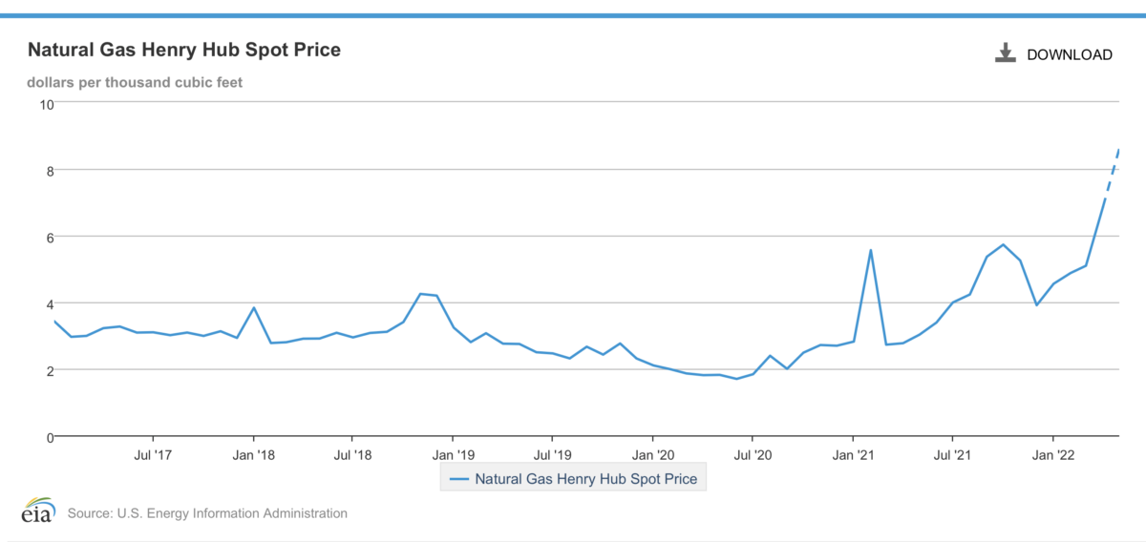Image resolution: width=1146 pixels, height=542 pixels.
Task: Click the January 2018 price peak point
Action: [253, 308]
